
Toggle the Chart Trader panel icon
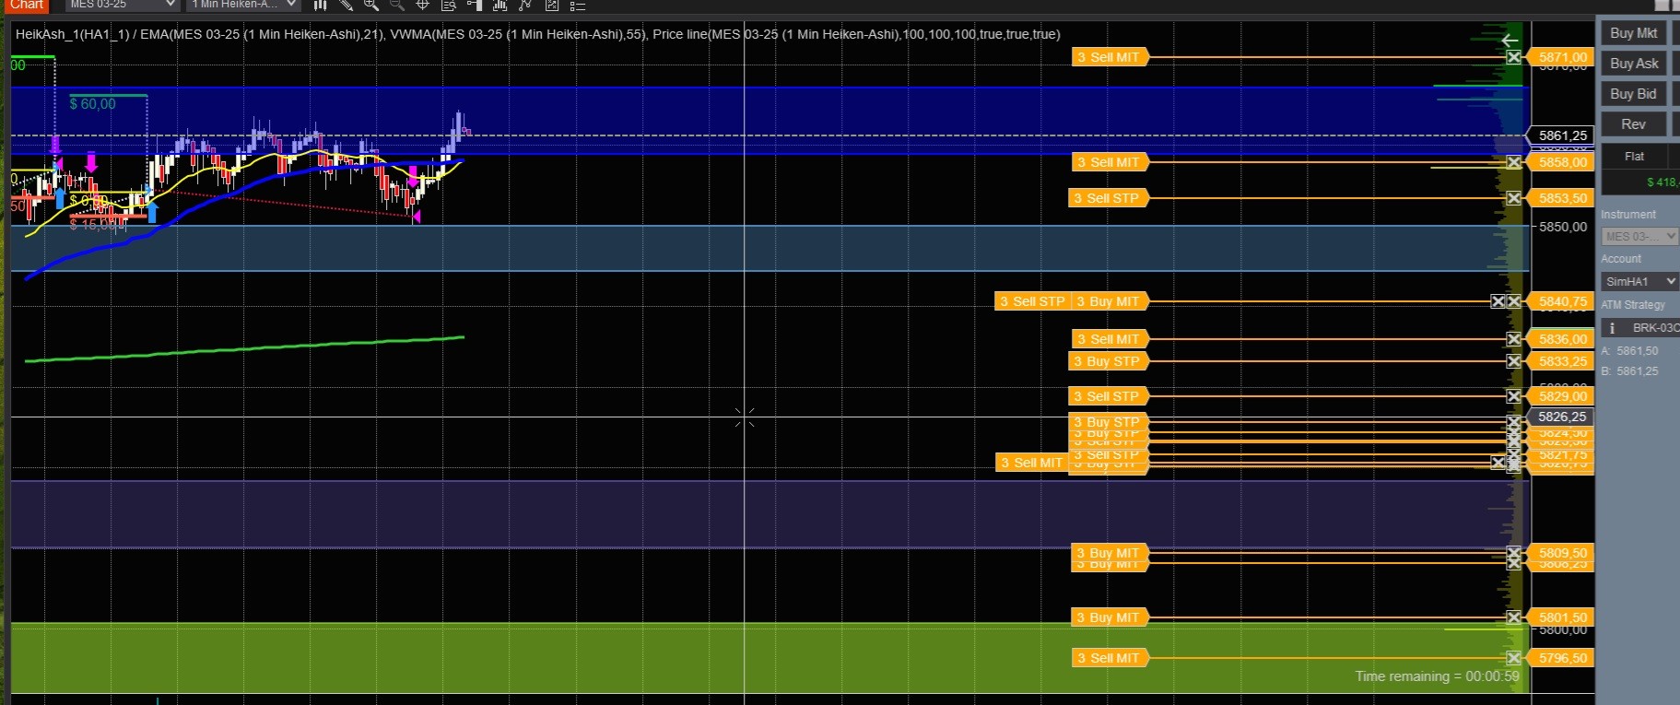(475, 6)
